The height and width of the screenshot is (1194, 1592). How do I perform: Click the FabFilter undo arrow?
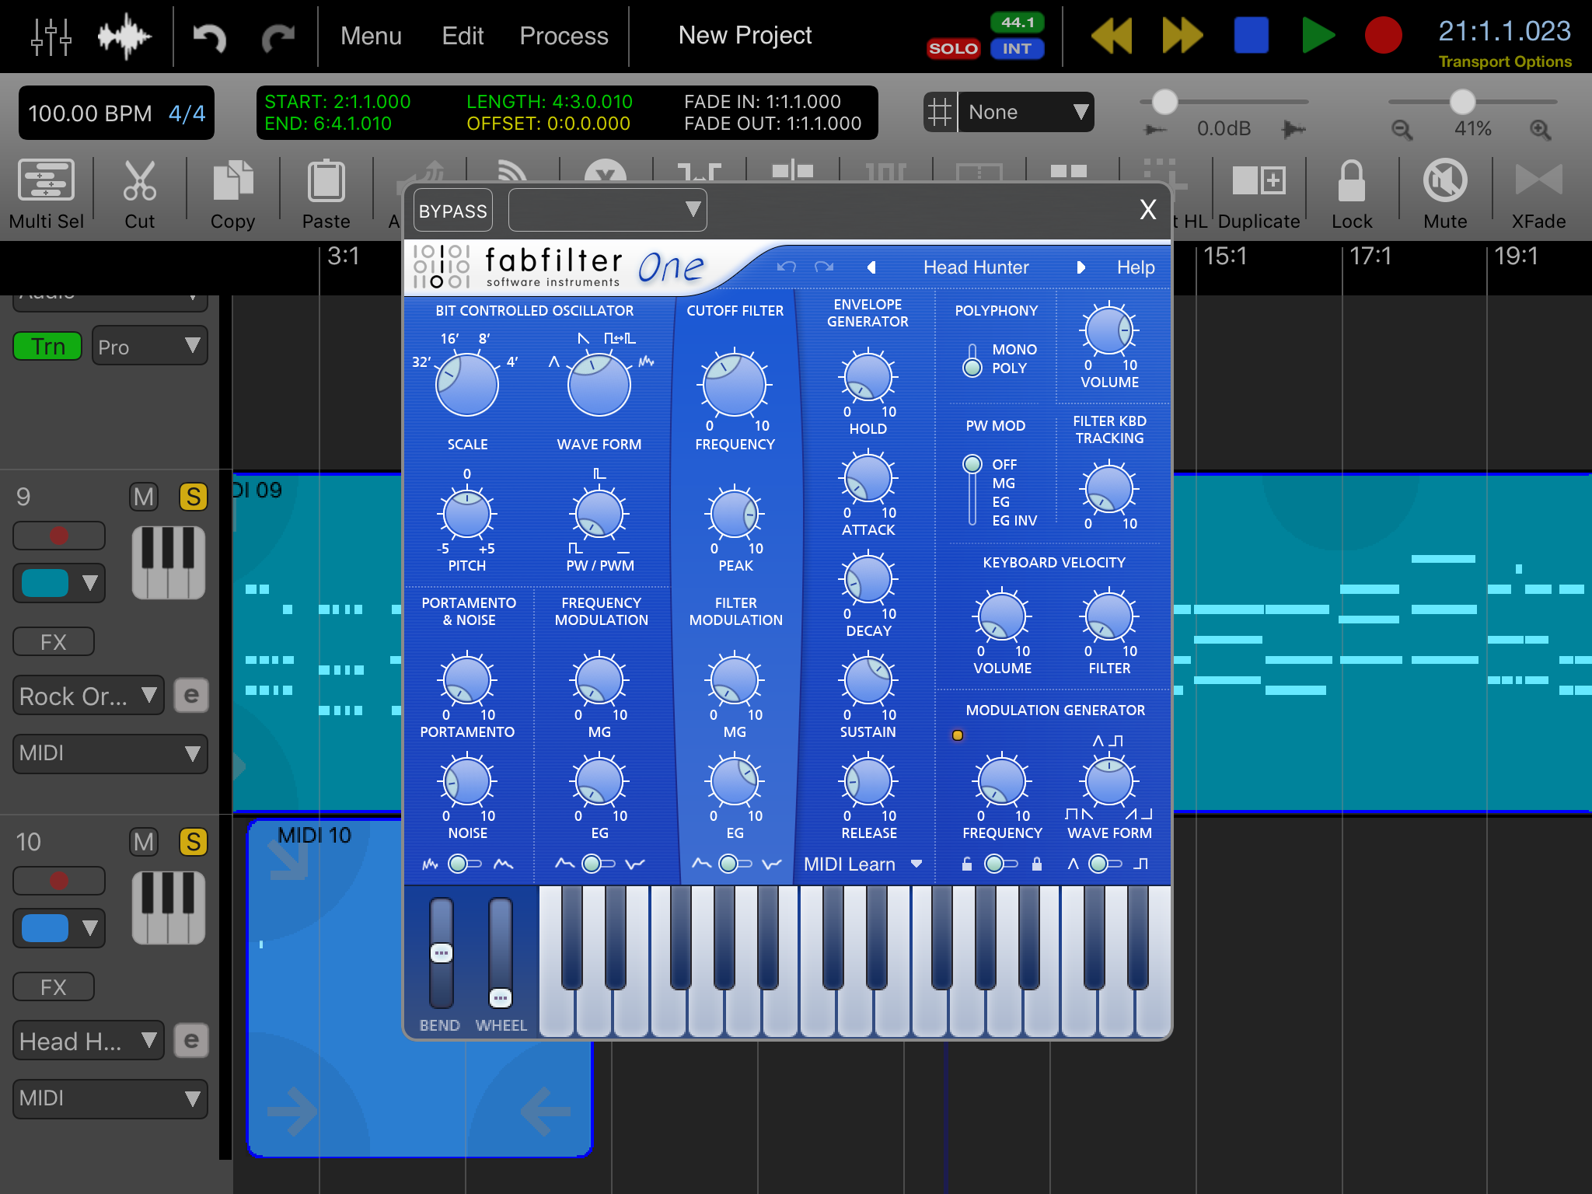pyautogui.click(x=786, y=267)
